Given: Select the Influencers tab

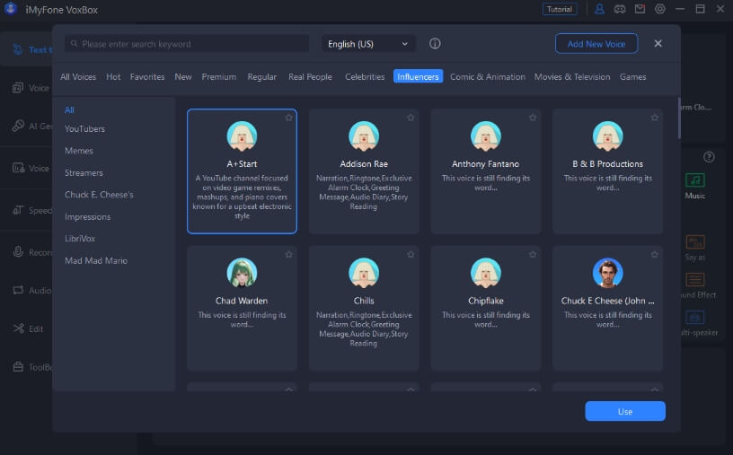Looking at the screenshot, I should coord(418,76).
